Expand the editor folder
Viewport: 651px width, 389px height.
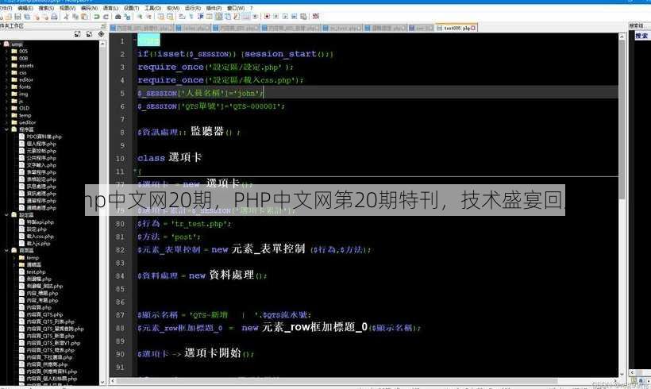[6, 79]
